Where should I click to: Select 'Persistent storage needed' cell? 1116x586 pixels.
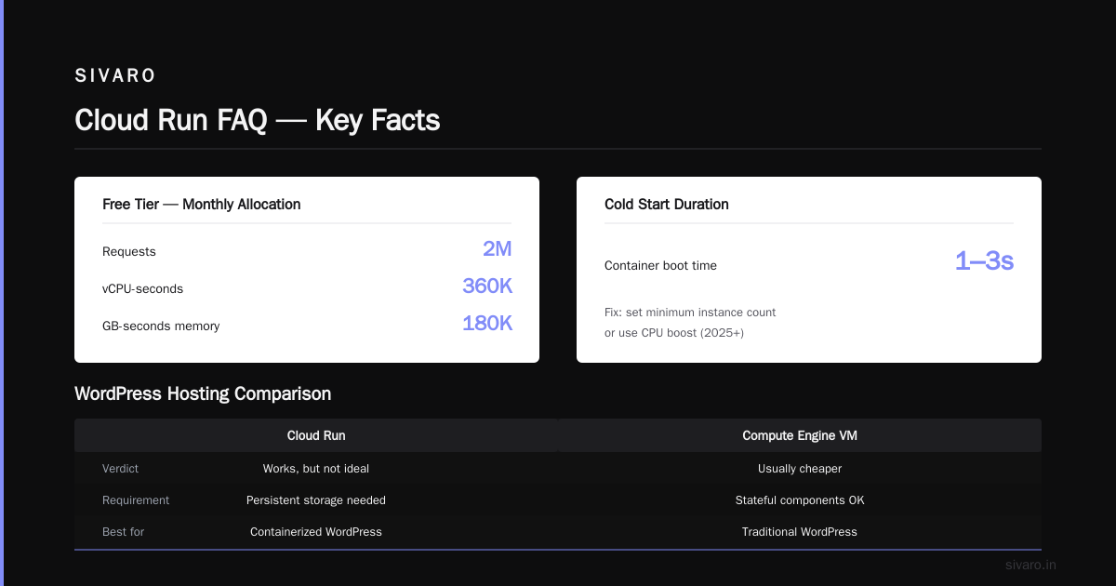point(316,500)
